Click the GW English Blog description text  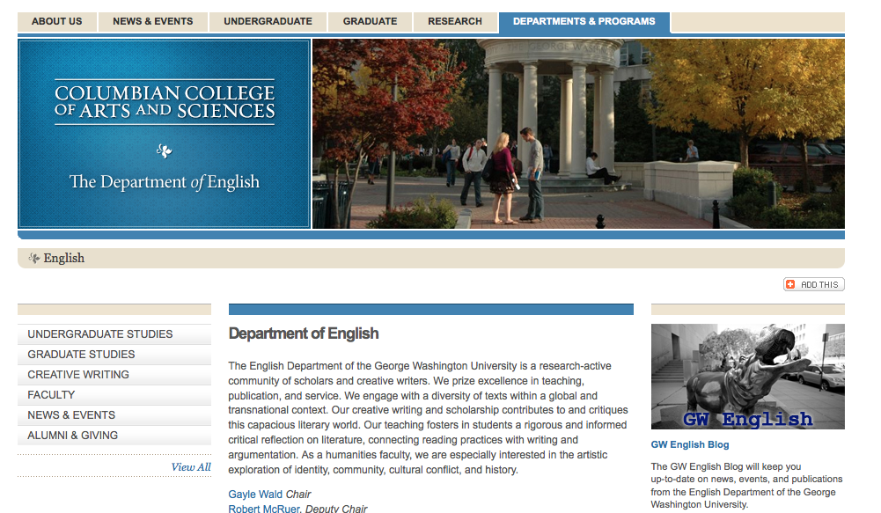[746, 486]
